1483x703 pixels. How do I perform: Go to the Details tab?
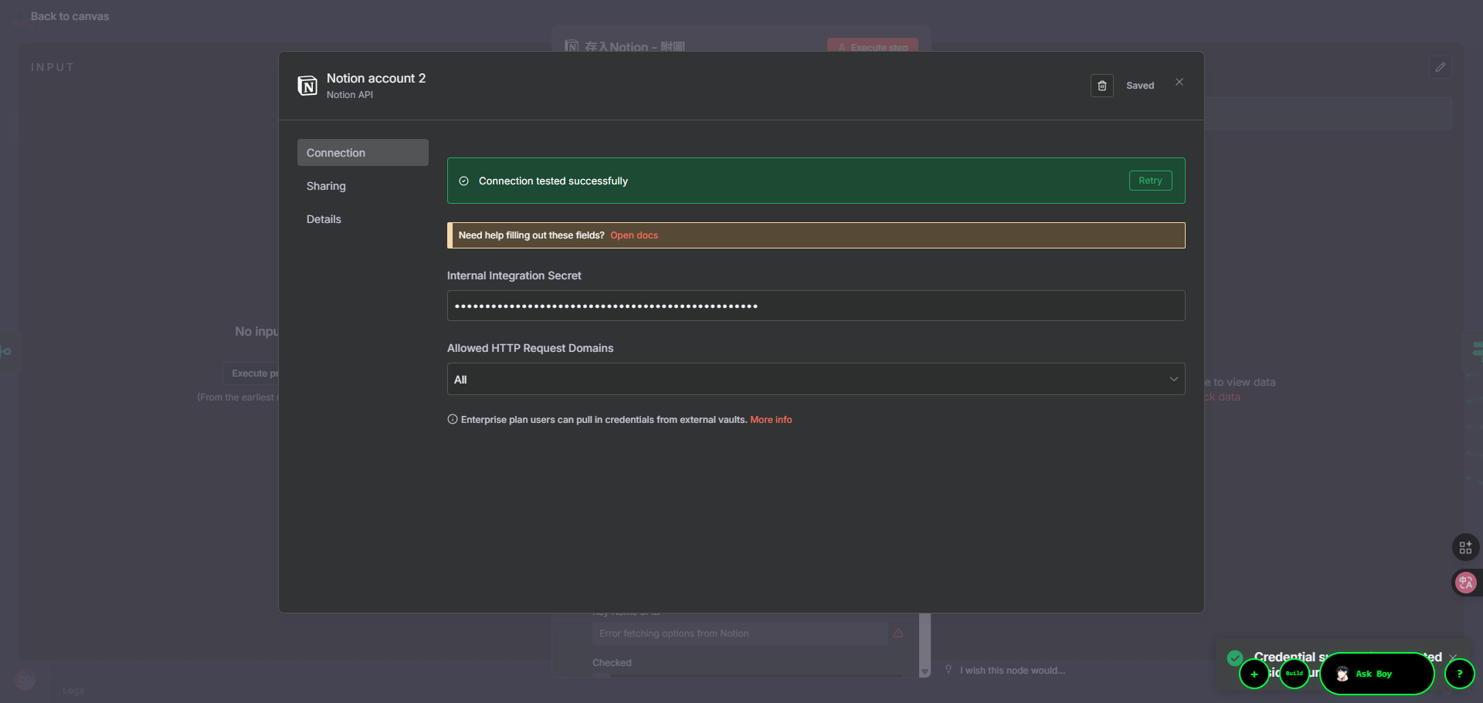click(324, 219)
